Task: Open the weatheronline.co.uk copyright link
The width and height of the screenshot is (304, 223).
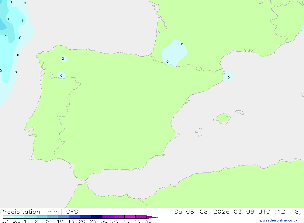Action: click(278, 220)
